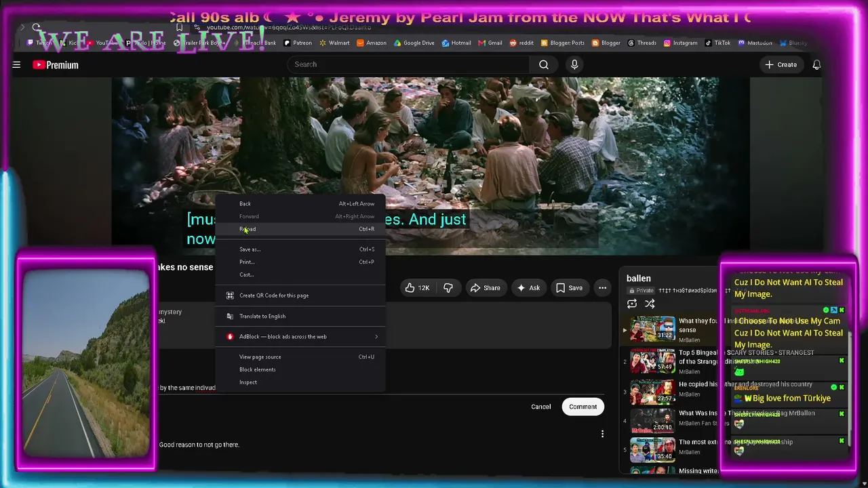868x488 pixels.
Task: Play the playlist video lasting 27:57
Action: pos(653,392)
